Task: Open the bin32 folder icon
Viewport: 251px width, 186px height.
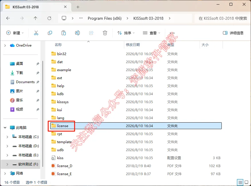Action: pyautogui.click(x=53, y=54)
